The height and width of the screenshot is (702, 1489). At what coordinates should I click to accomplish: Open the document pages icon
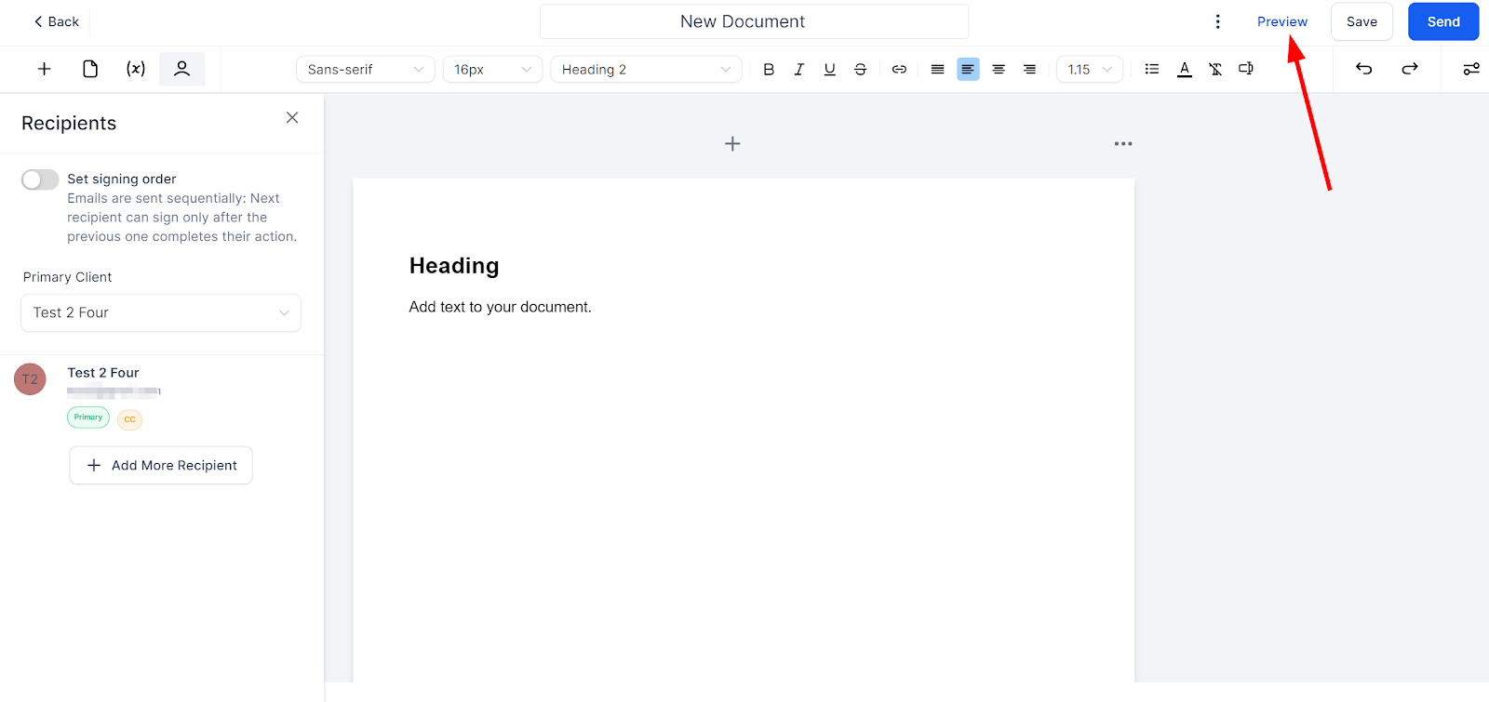(x=90, y=69)
